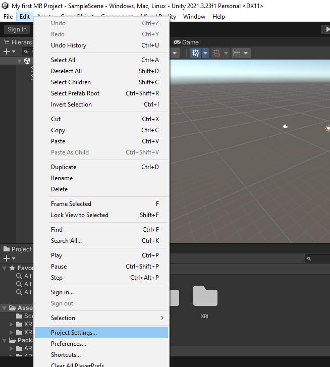Viewport: 330px width, 367px height.
Task: Click the Hierarchy panel list icon
Action: coord(7,42)
